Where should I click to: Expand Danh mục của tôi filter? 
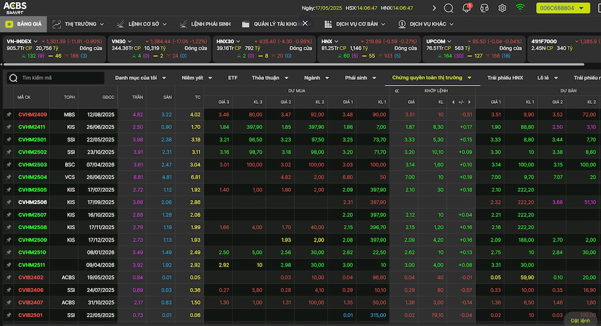coord(140,78)
